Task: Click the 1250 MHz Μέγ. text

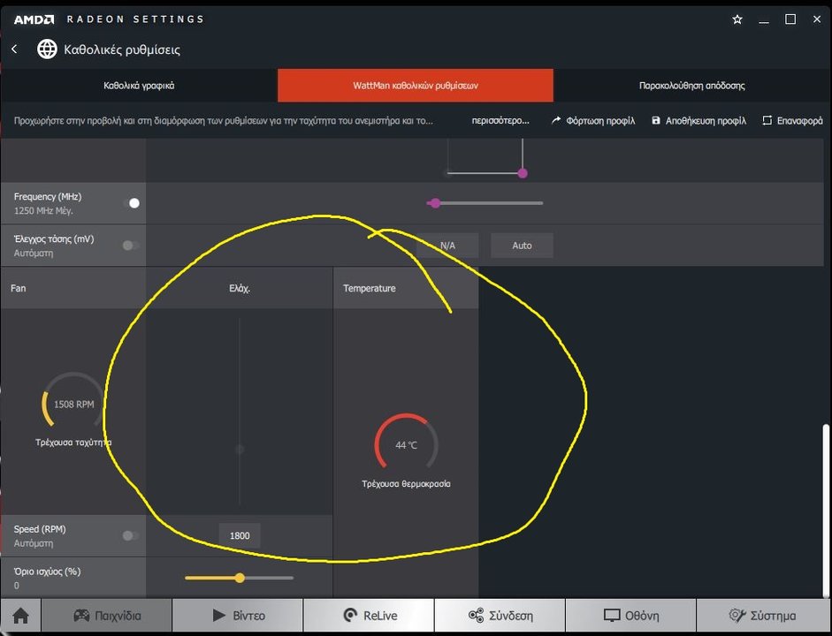Action: 43,211
